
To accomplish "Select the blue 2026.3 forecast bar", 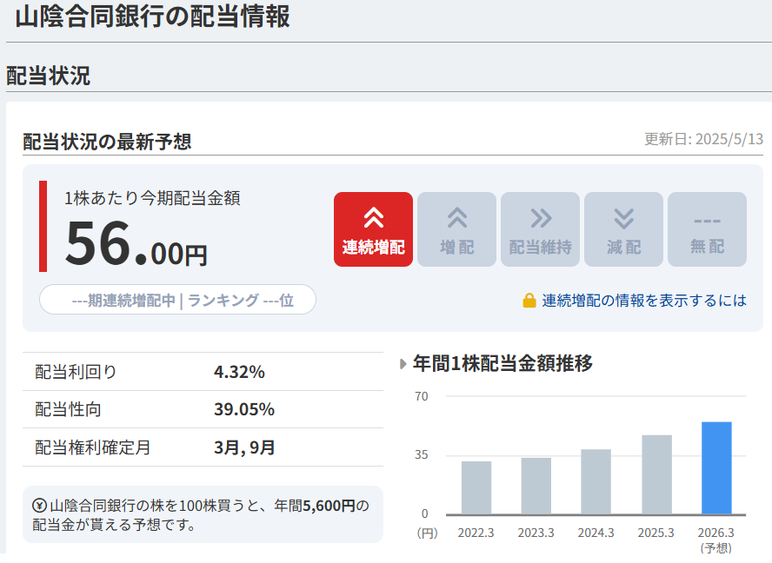I will pos(716,468).
